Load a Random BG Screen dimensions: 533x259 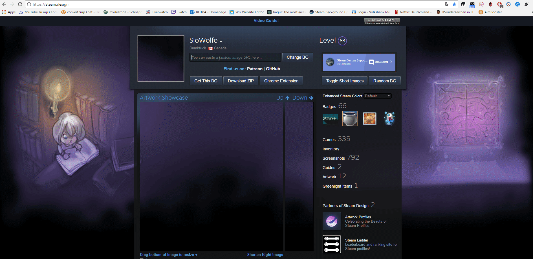[385, 81]
